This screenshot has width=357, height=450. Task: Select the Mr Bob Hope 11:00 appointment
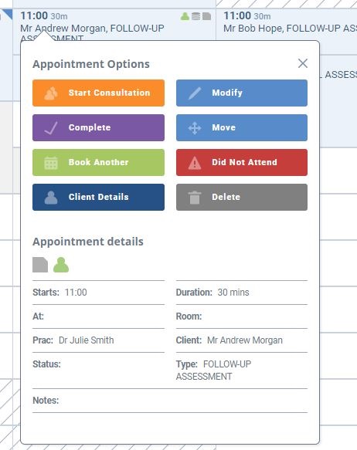tap(287, 25)
